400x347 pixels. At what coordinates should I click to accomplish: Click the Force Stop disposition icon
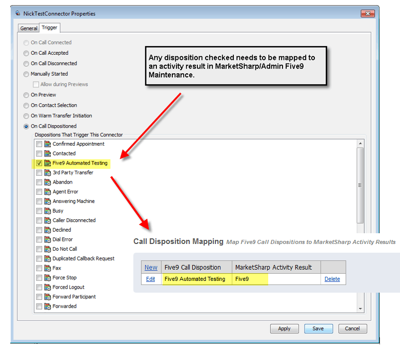[x=48, y=278]
